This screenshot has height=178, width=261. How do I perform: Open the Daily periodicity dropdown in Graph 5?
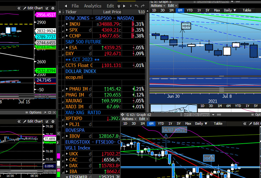click(230, 10)
